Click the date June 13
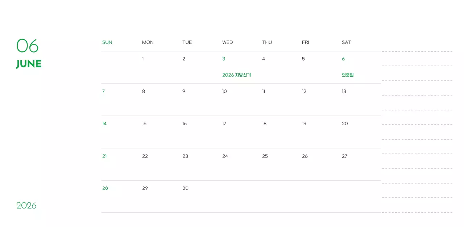464x227 pixels. 344,91
